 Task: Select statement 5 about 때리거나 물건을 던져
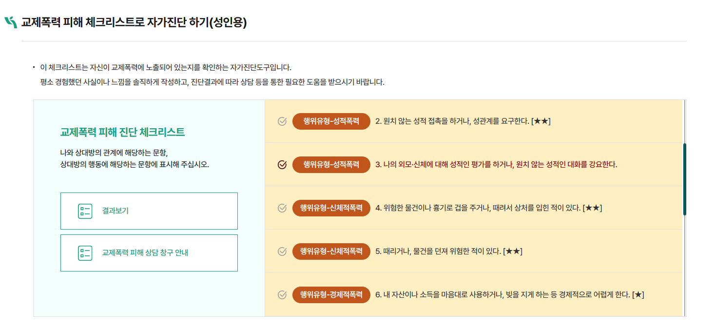[x=449, y=252]
